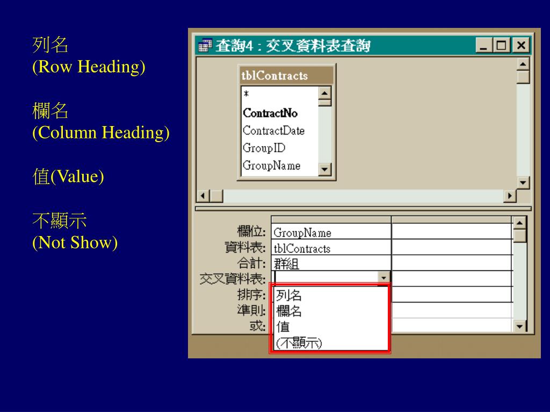Click the asterisk entry in tblContracts list
The height and width of the screenshot is (412, 550).
[246, 94]
